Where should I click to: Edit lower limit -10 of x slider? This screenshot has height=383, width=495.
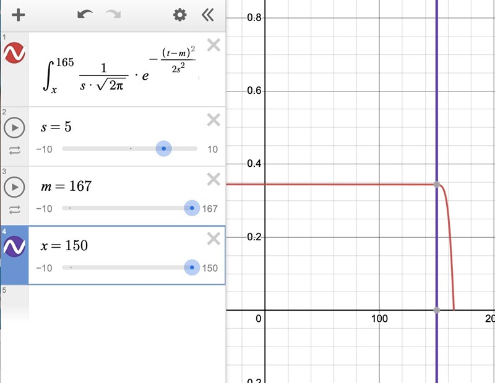point(44,268)
